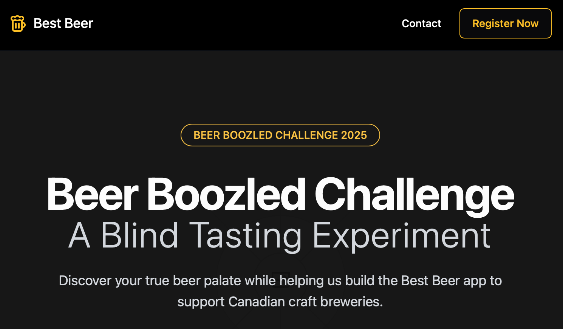Image resolution: width=563 pixels, height=329 pixels.
Task: Click the word Boozled in the large heading
Action: pos(226,195)
